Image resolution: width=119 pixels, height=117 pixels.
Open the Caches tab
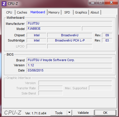22,12
